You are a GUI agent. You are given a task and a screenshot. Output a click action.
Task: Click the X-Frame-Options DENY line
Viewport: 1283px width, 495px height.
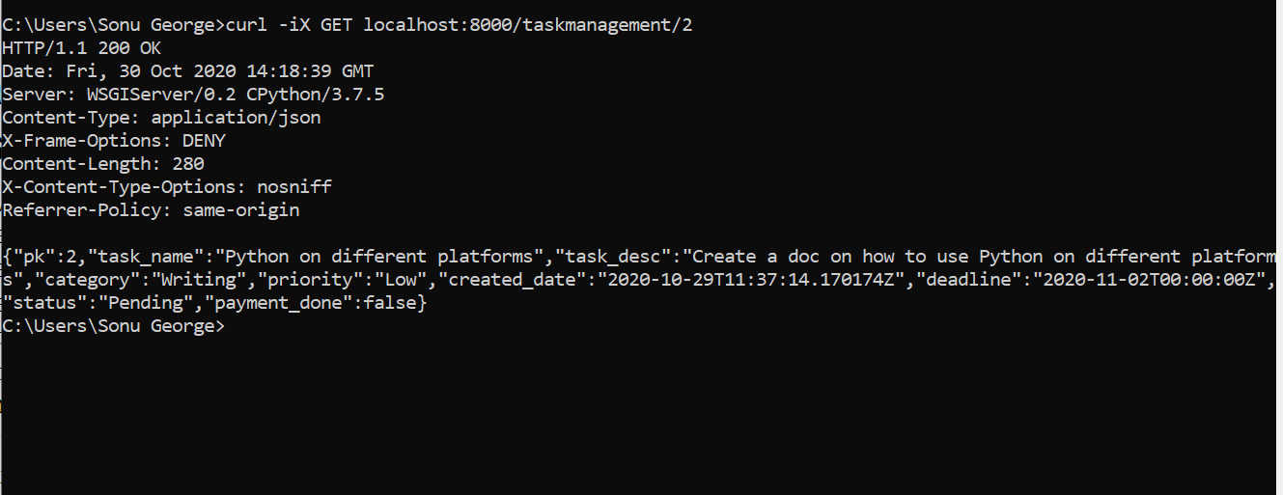coord(113,140)
